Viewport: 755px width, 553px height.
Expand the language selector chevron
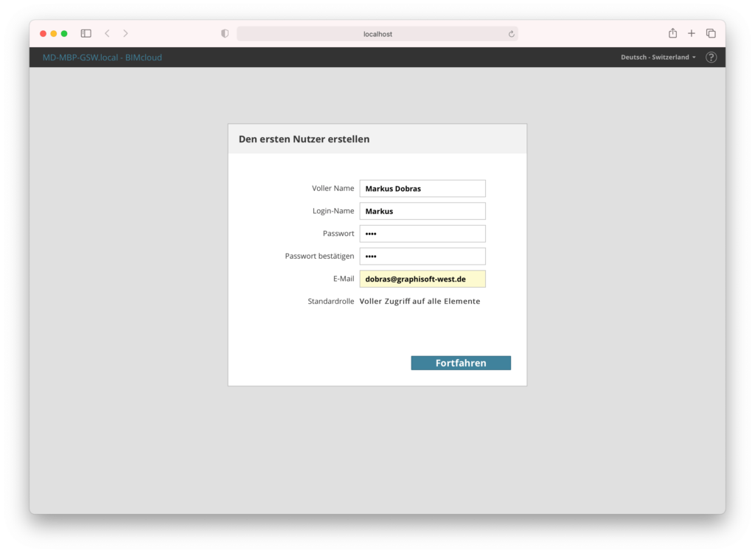[694, 57]
